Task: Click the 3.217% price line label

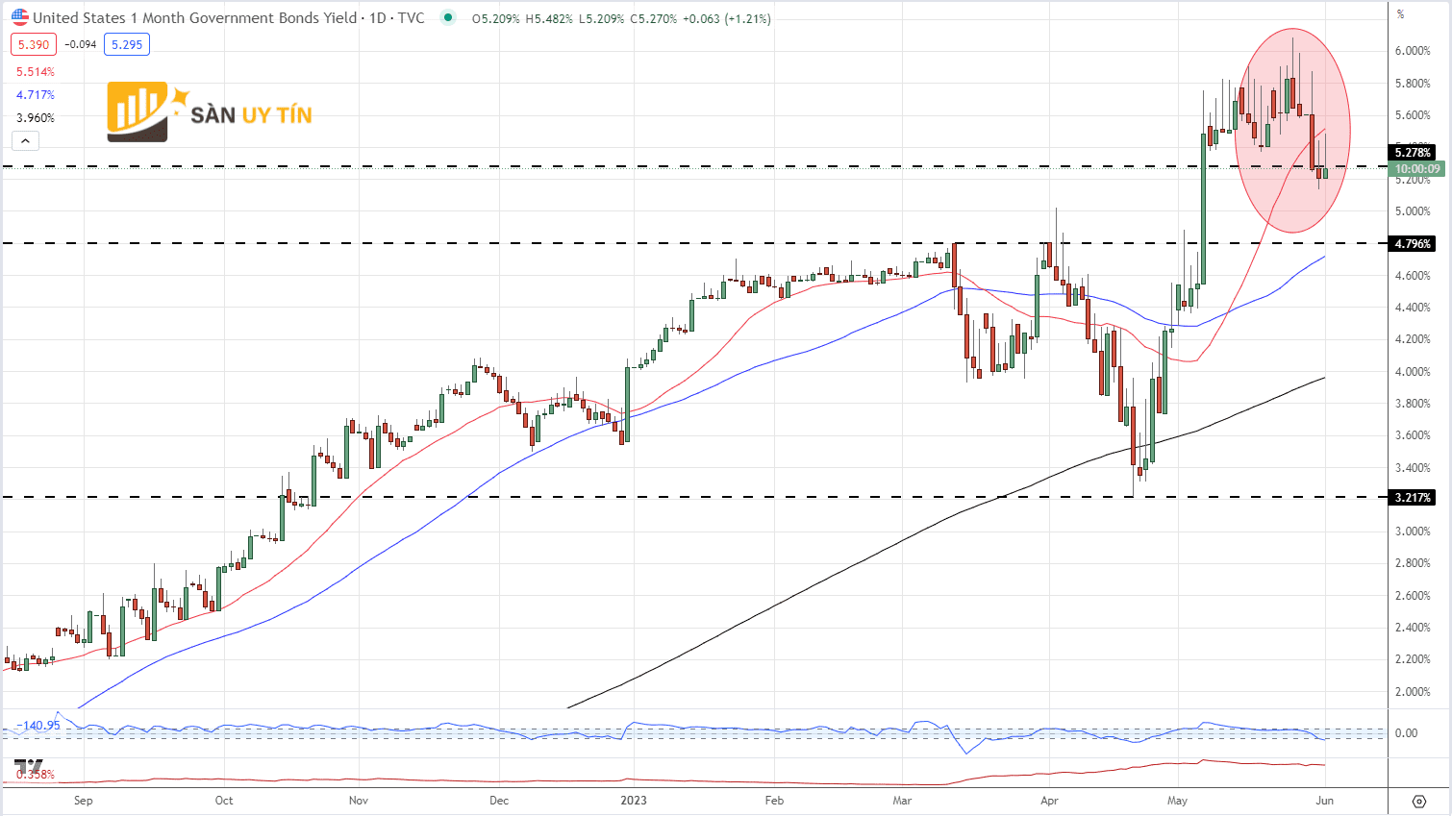Action: [x=1414, y=497]
